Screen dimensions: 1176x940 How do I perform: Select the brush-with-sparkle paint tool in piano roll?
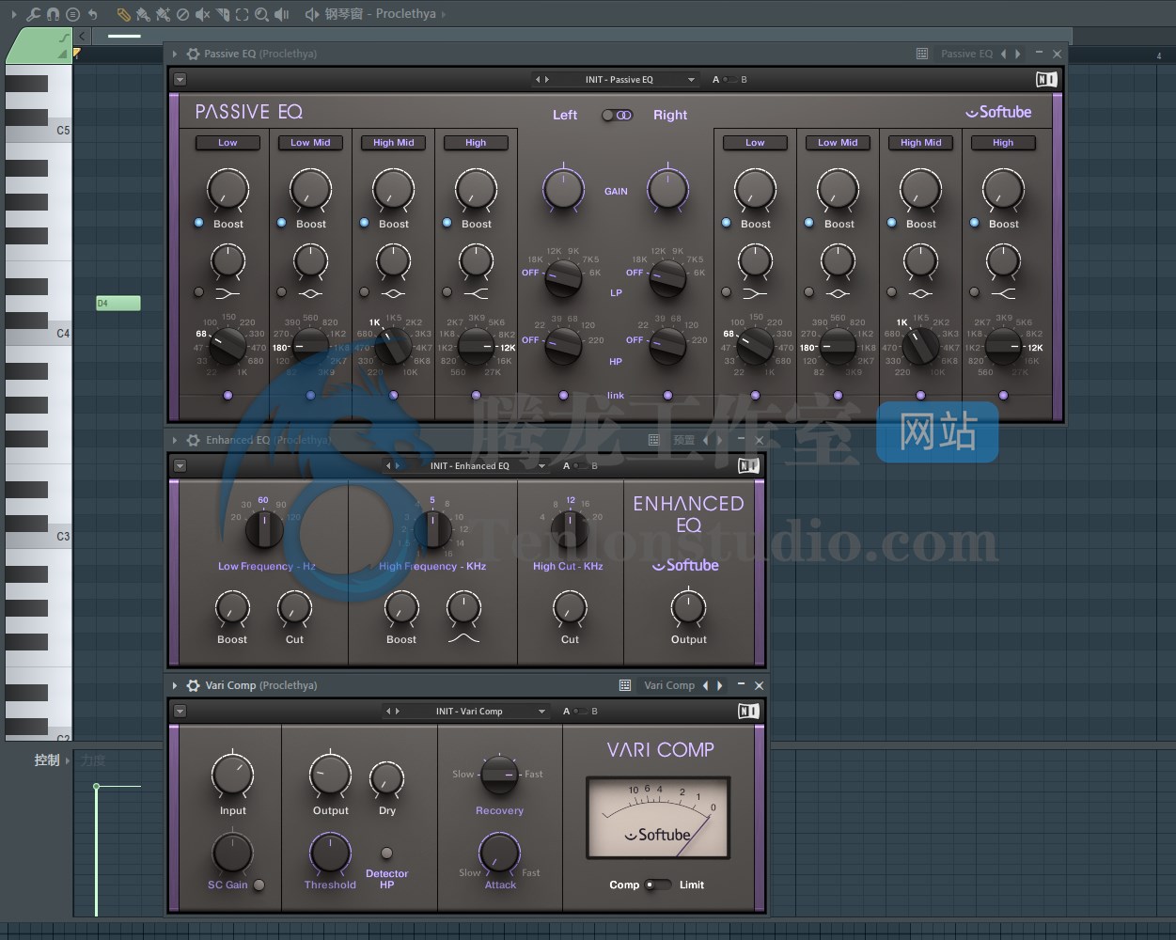pos(163,14)
